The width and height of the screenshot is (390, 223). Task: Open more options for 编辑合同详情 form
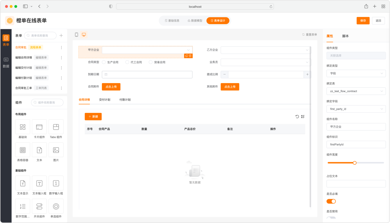(61, 58)
